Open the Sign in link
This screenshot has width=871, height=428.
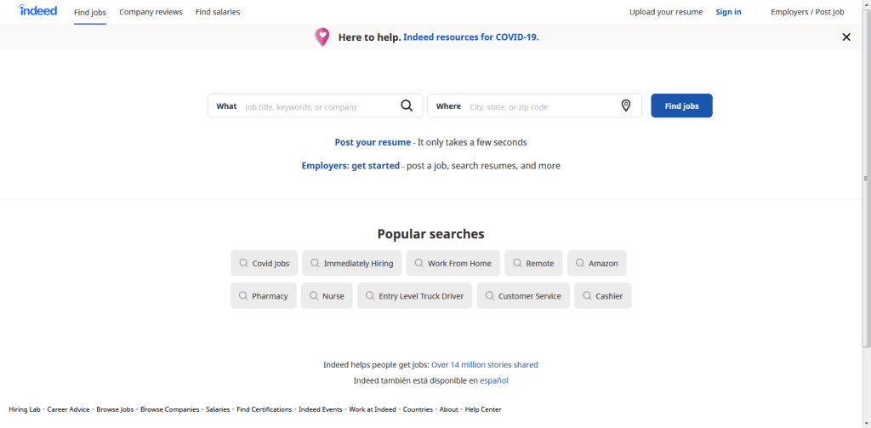pyautogui.click(x=728, y=12)
